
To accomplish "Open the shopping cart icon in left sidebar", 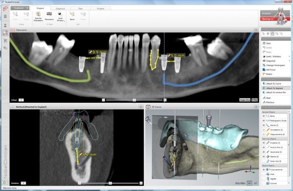I will click(x=5, y=40).
